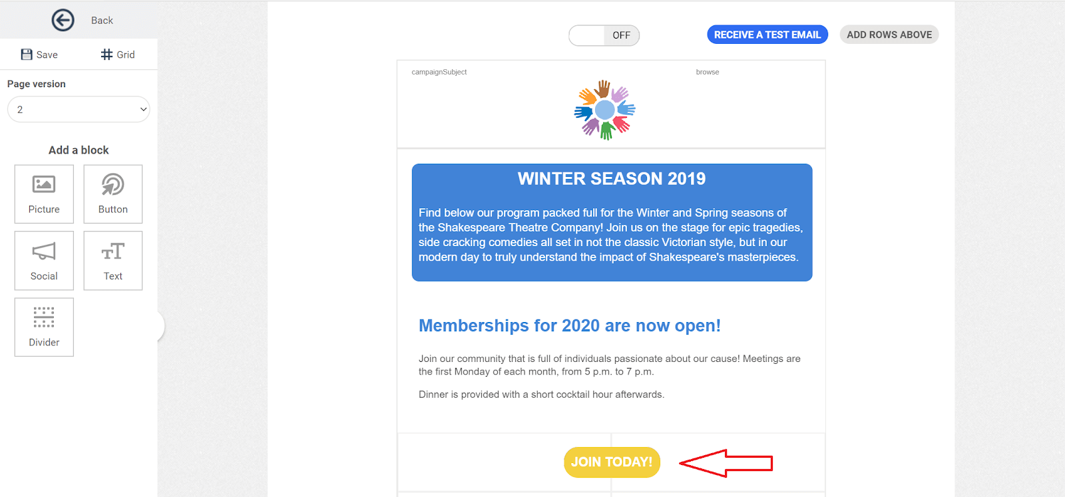1065x497 pixels.
Task: Toggle the Grid hash icon
Action: click(x=106, y=55)
